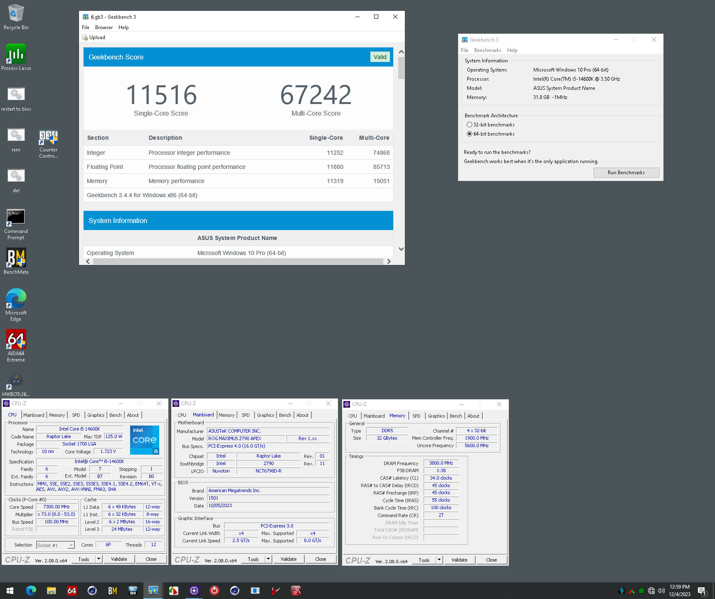Image resolution: width=715 pixels, height=599 pixels.
Task: Open the Socket #1 selection dropdown
Action: click(55, 545)
